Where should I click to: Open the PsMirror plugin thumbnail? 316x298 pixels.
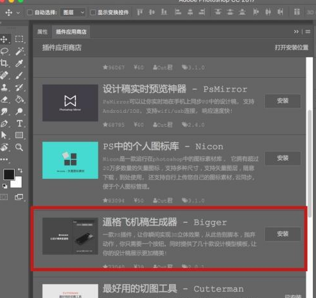click(x=70, y=103)
